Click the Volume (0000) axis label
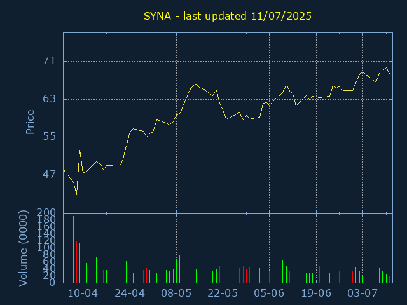407x305 pixels. (23, 248)
